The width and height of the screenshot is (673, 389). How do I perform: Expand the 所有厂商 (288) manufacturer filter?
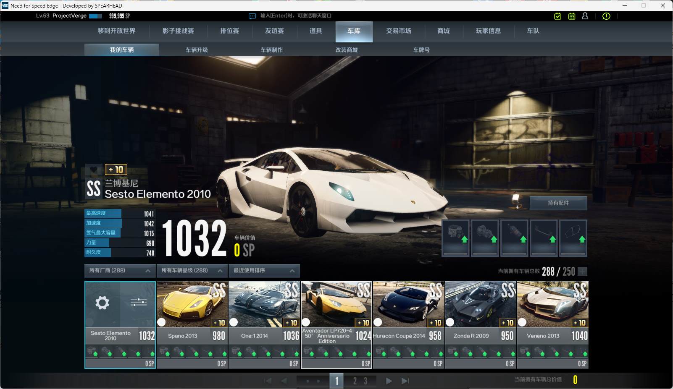[120, 271]
